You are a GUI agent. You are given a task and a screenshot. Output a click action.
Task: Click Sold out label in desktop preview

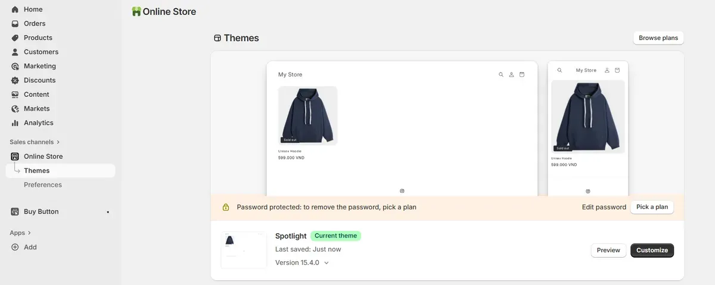click(x=290, y=140)
